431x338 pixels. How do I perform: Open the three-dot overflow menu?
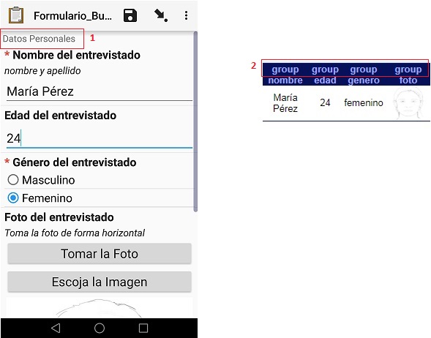[186, 15]
